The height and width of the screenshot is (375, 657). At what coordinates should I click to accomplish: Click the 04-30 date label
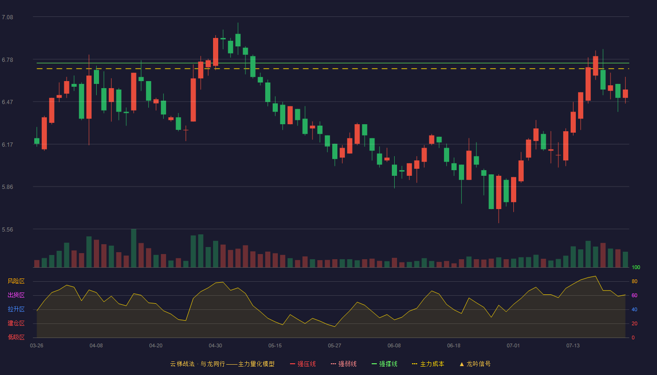click(x=215, y=345)
